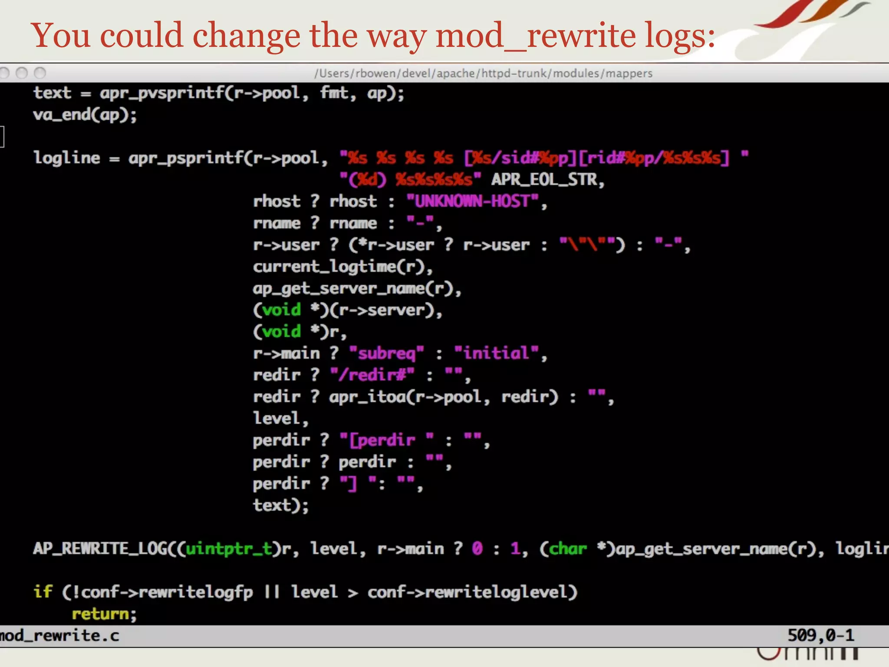
Task: Click the "UNKNOWN-HOST" string literal
Action: click(x=472, y=201)
